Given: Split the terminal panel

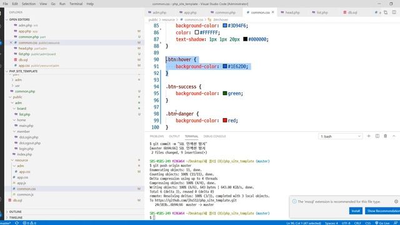Looking at the screenshot, I should [377, 136].
